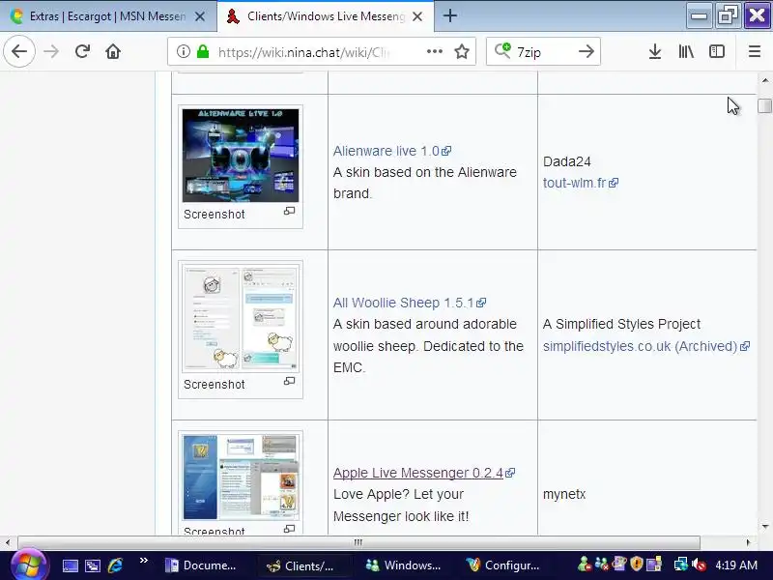
Task: Click the search engine magnifier icon
Action: coord(502,51)
